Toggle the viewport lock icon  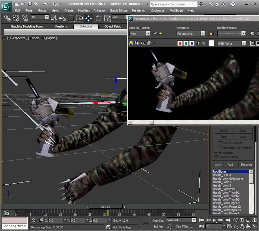pos(211,33)
